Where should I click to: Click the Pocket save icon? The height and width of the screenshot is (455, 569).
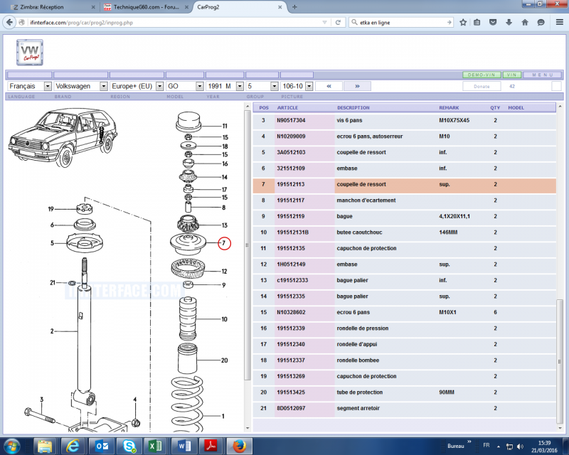[x=493, y=23]
